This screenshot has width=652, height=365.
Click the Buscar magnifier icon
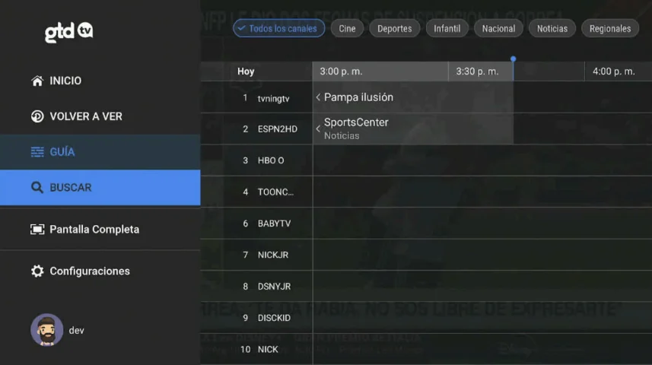[37, 188]
